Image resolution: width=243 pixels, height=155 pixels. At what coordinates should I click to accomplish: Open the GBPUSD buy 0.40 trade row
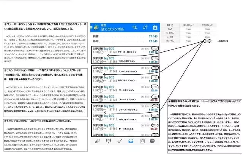point(125,108)
